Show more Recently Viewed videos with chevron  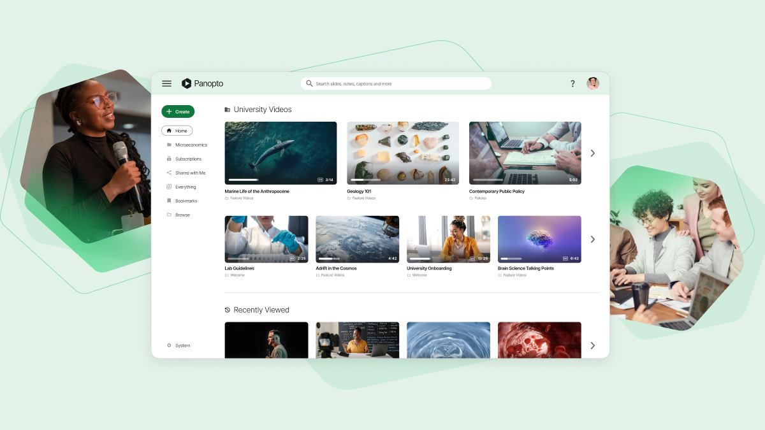click(x=592, y=345)
